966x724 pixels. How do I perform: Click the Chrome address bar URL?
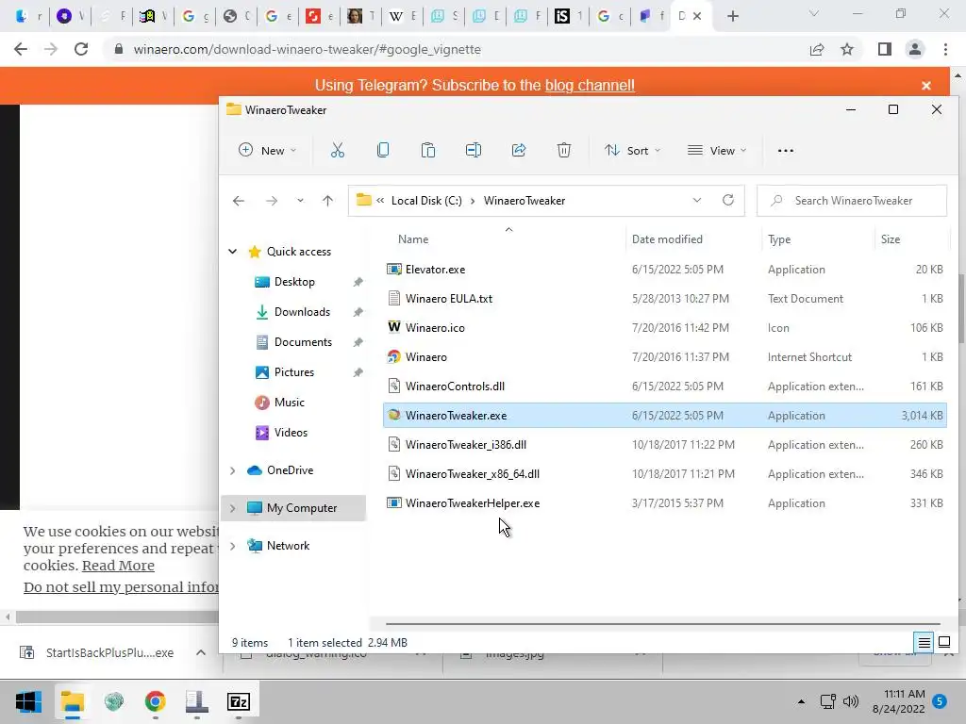[x=307, y=49]
